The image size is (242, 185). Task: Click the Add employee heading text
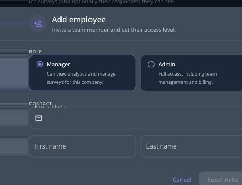point(79,20)
